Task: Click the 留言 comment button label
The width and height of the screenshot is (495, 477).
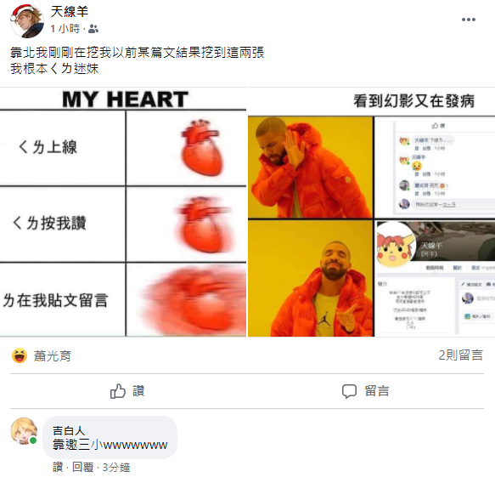Action: click(377, 391)
